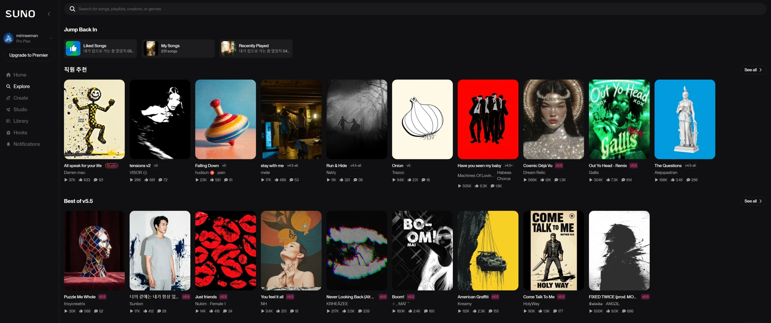Click the Create music note icon
The width and height of the screenshot is (771, 323).
(8, 98)
